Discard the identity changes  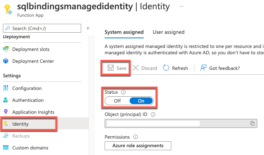point(145,68)
